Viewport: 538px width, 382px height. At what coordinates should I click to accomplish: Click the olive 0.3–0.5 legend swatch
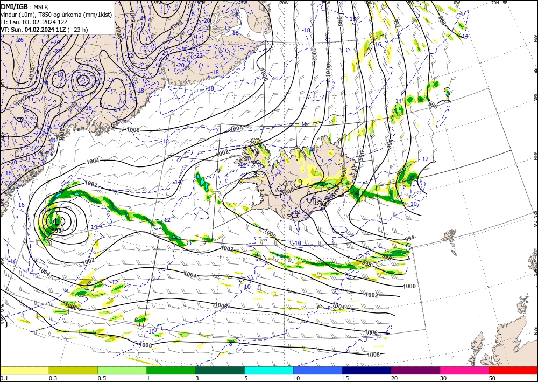pyautogui.click(x=73, y=370)
